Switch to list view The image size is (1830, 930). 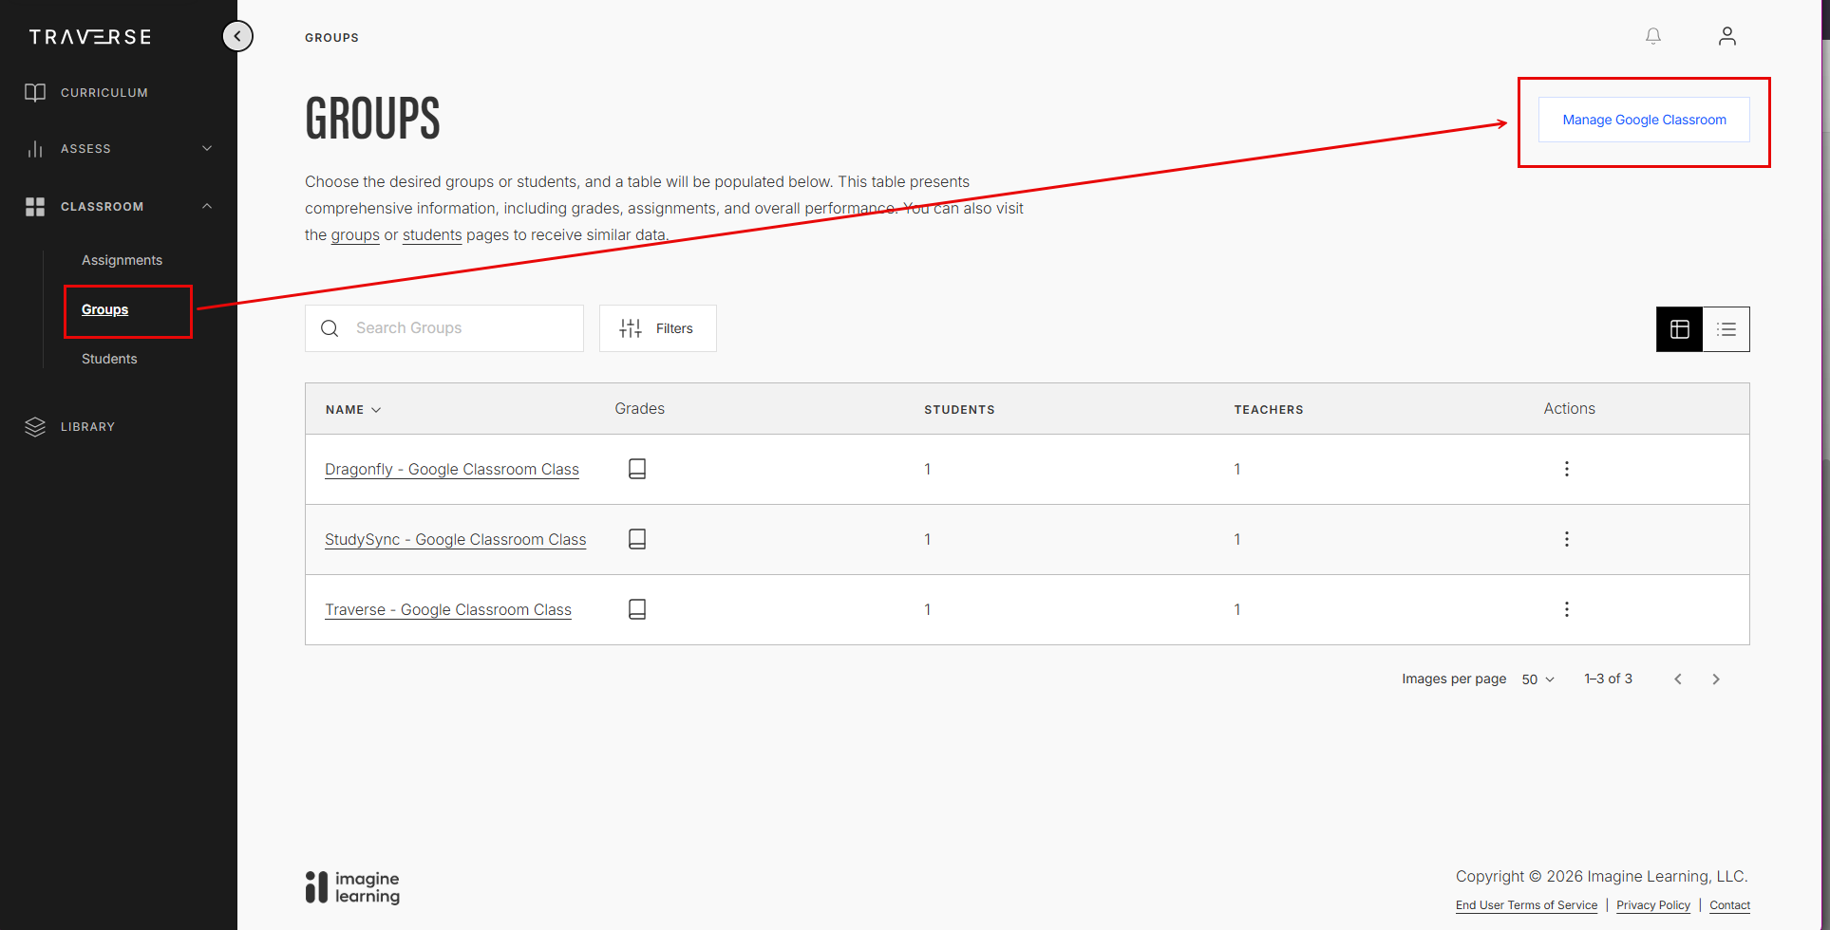1726,329
